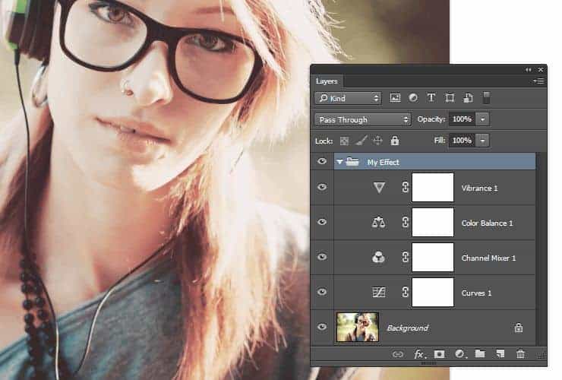Collapse the panel with double arrows
Viewport: 562px width, 380px height.
(x=529, y=70)
